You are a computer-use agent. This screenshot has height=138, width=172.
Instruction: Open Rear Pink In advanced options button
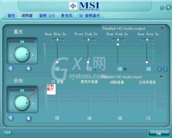125,69
